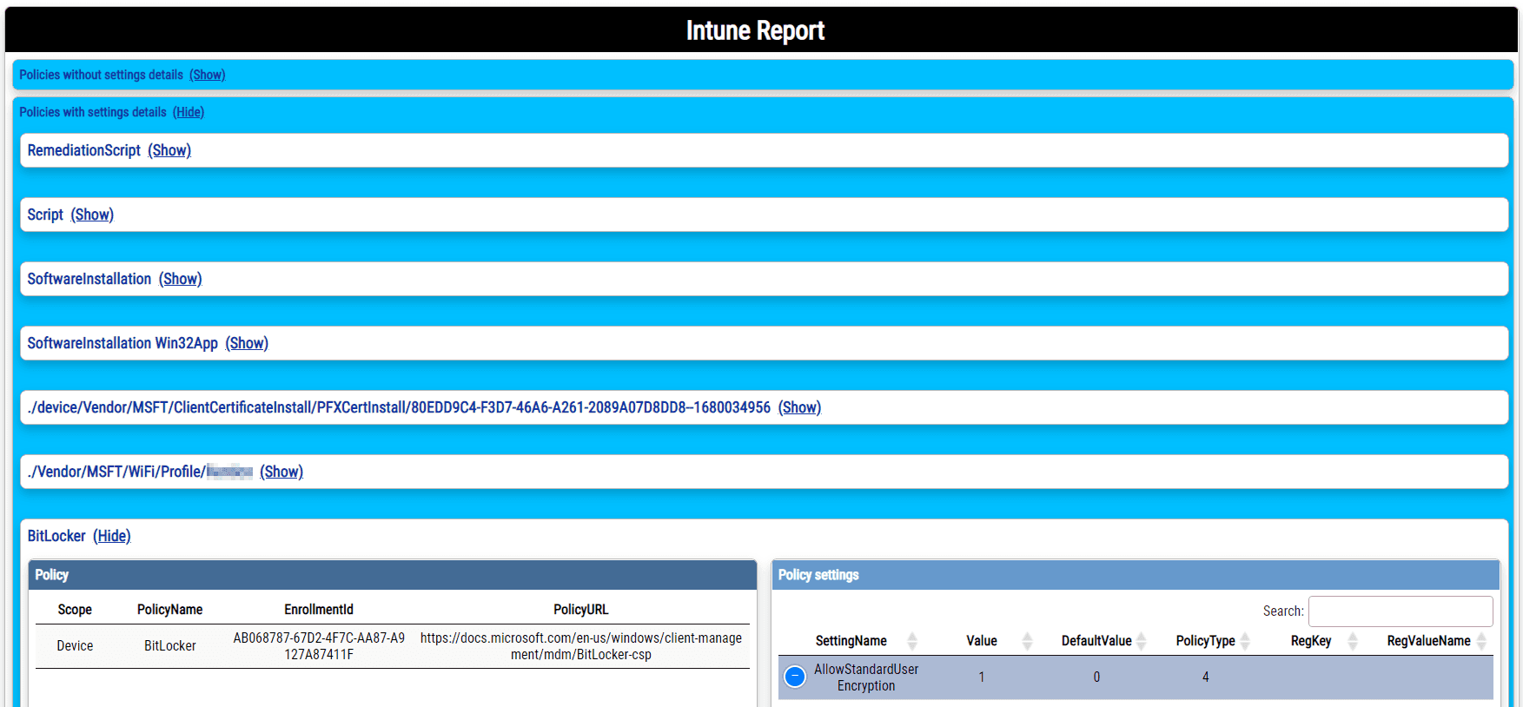1523x707 pixels.
Task: Show SoftwareInstallation Win32App details
Action: click(x=247, y=343)
